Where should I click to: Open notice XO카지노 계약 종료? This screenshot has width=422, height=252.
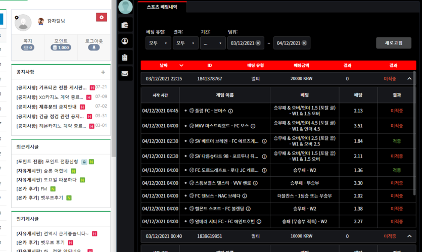50,97
